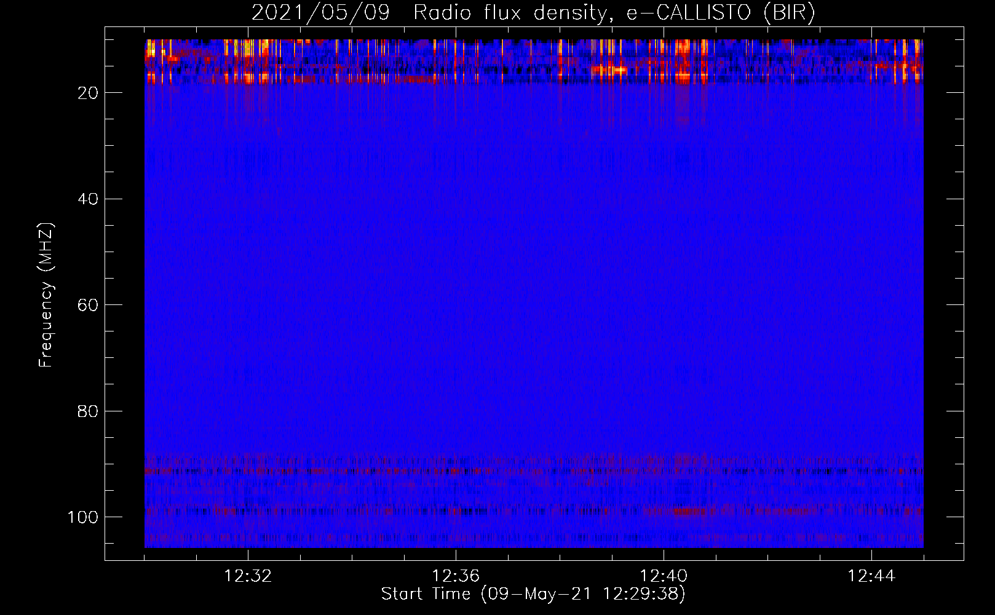
Task: Click the bright burst above 20 MHz at 12:40
Action: 684,61
